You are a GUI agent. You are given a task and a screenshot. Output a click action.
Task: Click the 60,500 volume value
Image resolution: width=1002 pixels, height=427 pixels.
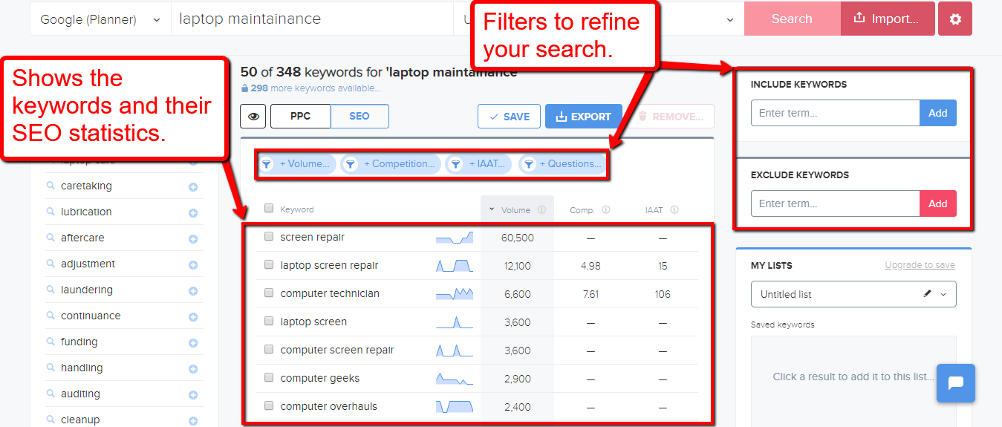point(518,238)
